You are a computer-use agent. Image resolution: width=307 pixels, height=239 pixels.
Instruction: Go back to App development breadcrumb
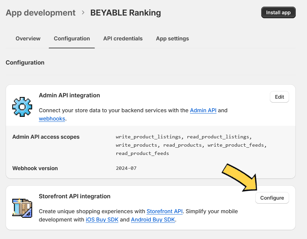[40, 13]
